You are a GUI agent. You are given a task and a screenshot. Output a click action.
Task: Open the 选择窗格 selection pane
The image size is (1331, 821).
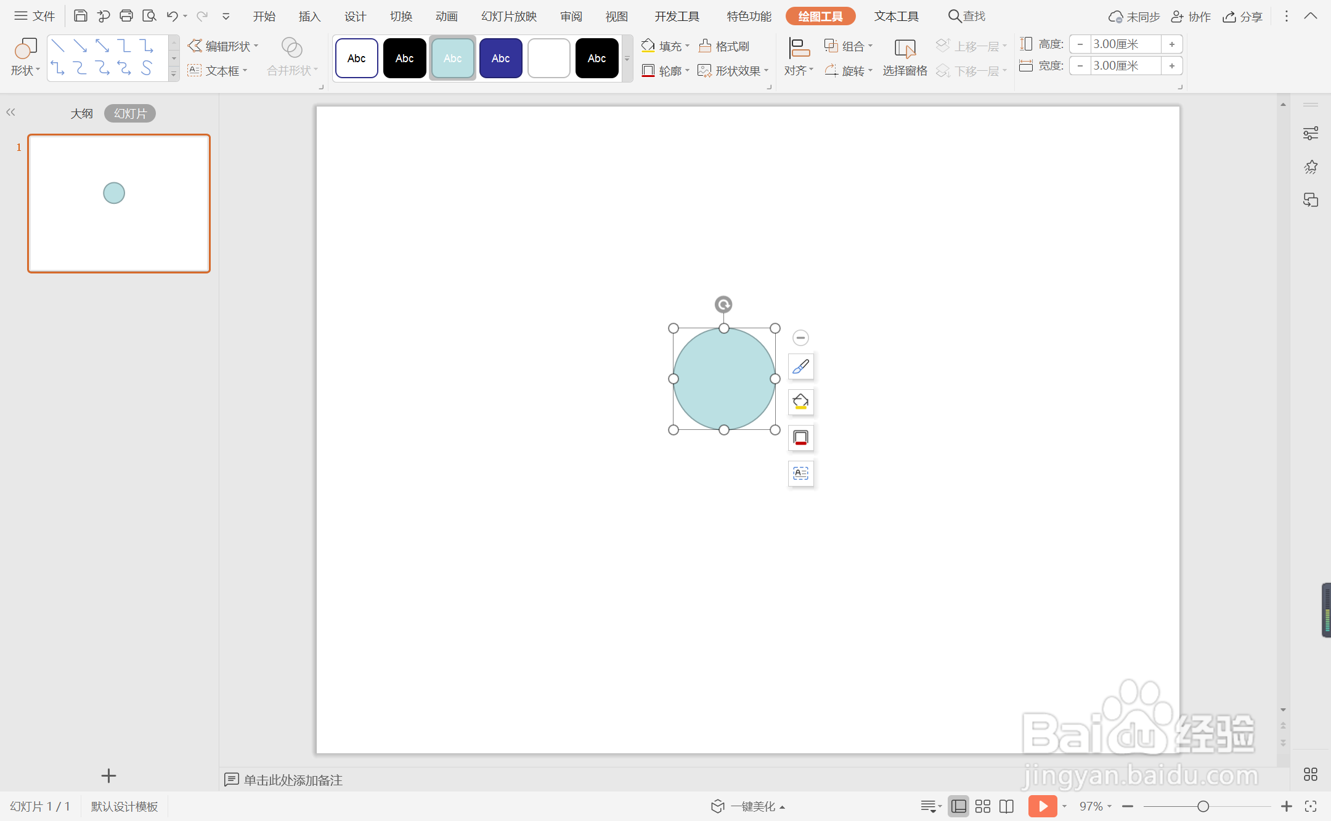pyautogui.click(x=905, y=57)
